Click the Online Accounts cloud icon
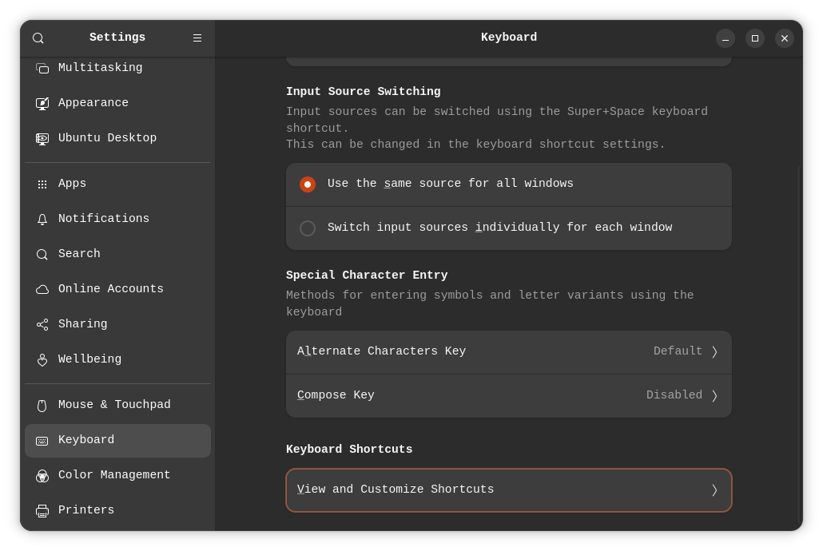Image resolution: width=823 pixels, height=551 pixels. pyautogui.click(x=42, y=290)
